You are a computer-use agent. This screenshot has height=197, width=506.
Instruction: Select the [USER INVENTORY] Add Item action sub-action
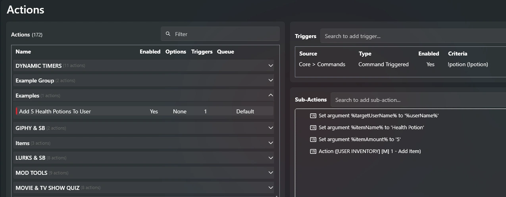(x=369, y=151)
